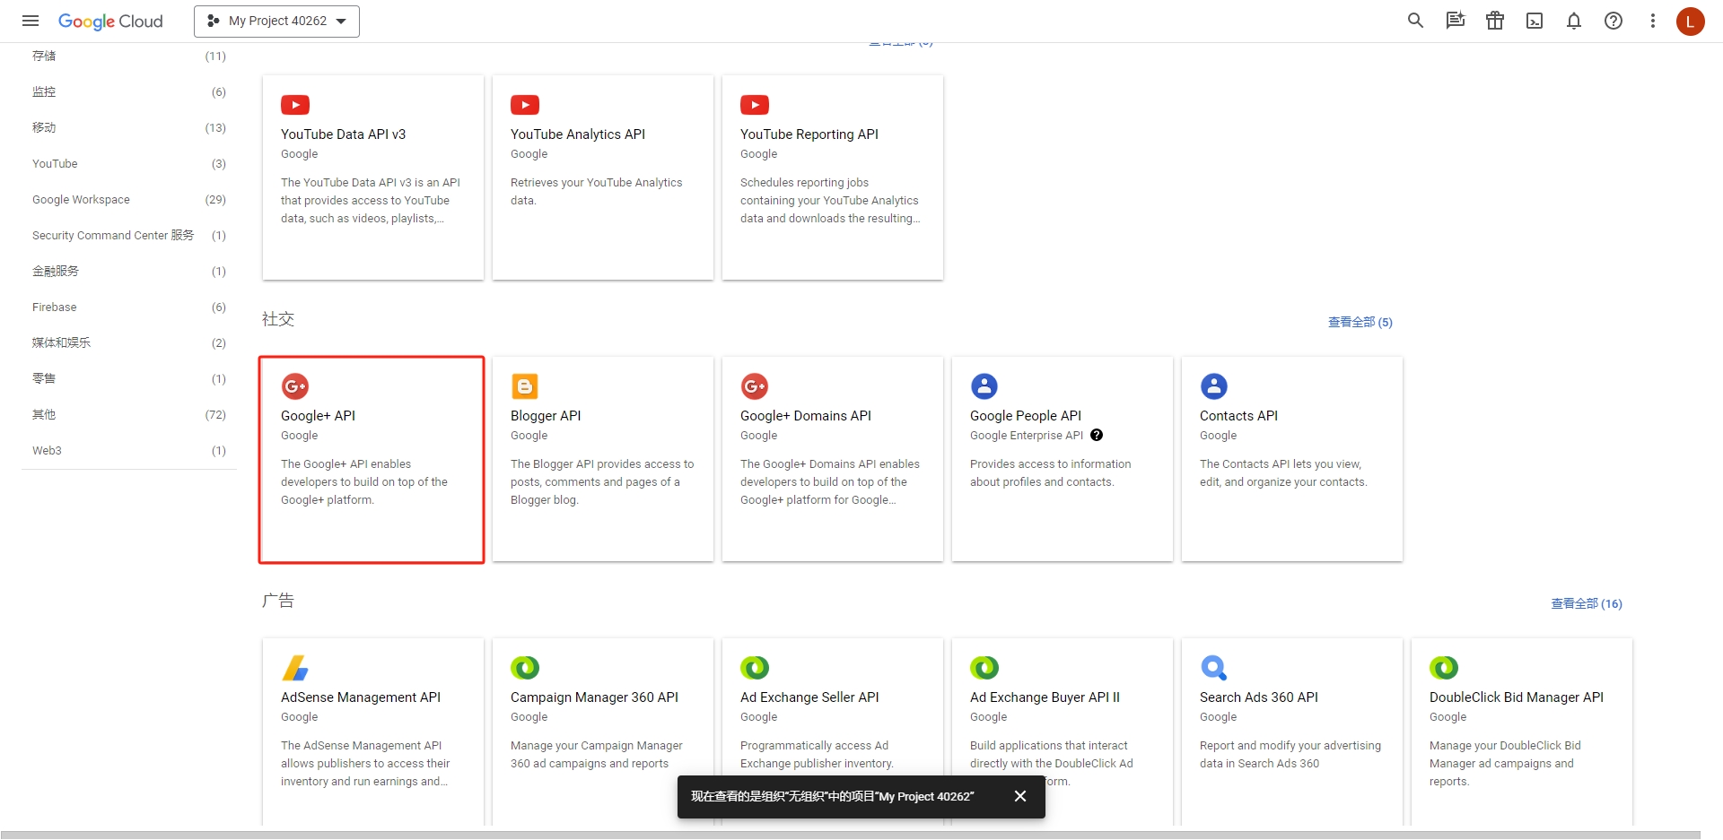Open YouTube Reporting API title
This screenshot has width=1723, height=840.
809,134
